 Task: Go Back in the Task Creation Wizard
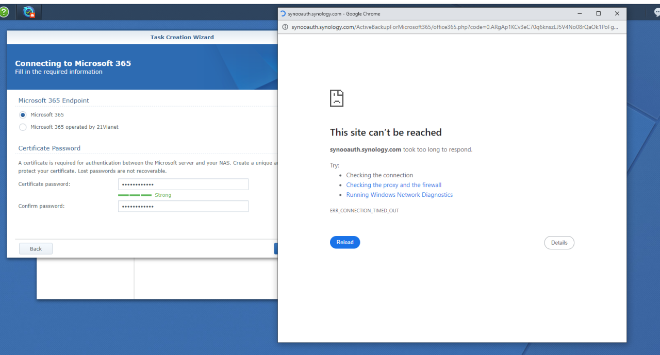[x=36, y=249]
